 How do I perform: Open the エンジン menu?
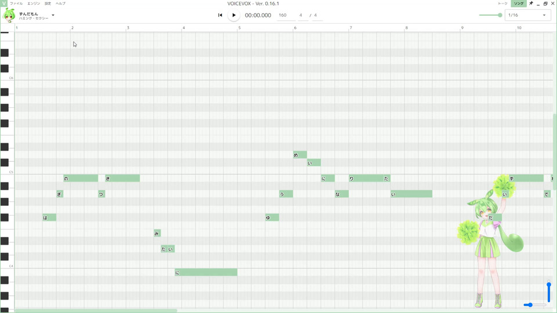[34, 3]
